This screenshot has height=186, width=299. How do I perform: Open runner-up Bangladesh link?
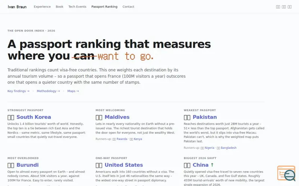pos(228,148)
